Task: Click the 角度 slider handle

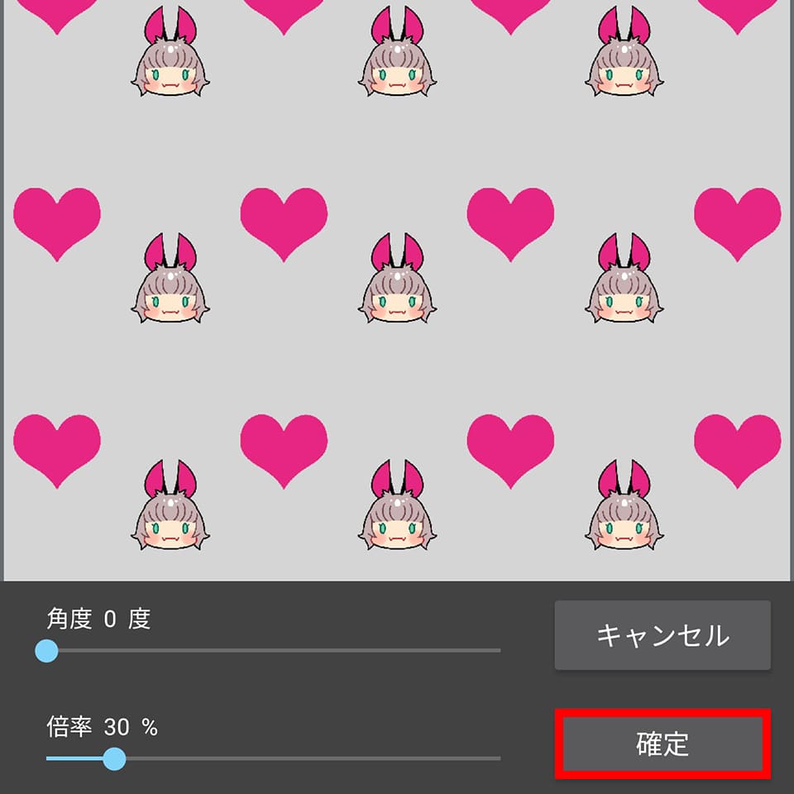Action: (x=46, y=650)
